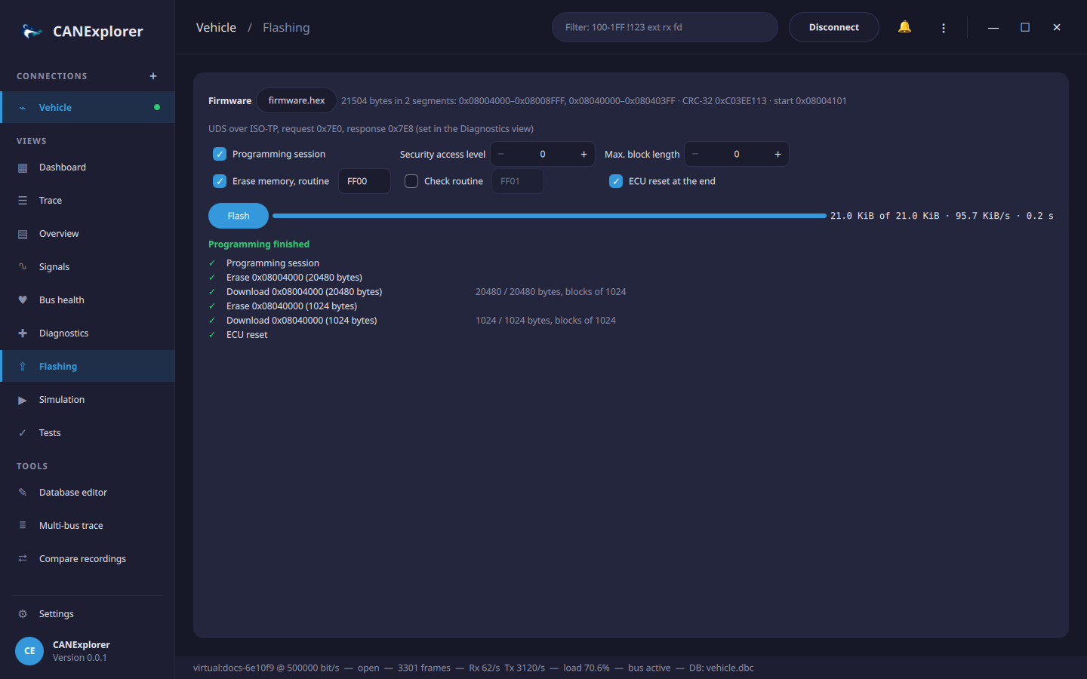Viewport: 1087px width, 679px height.
Task: Decrease the Security access level
Action: pyautogui.click(x=501, y=154)
